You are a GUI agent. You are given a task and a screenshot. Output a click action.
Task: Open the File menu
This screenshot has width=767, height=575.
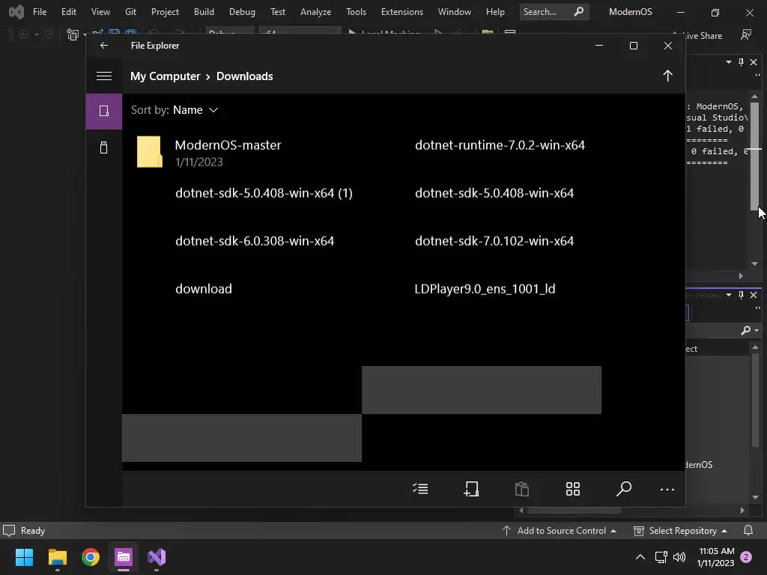coord(40,12)
